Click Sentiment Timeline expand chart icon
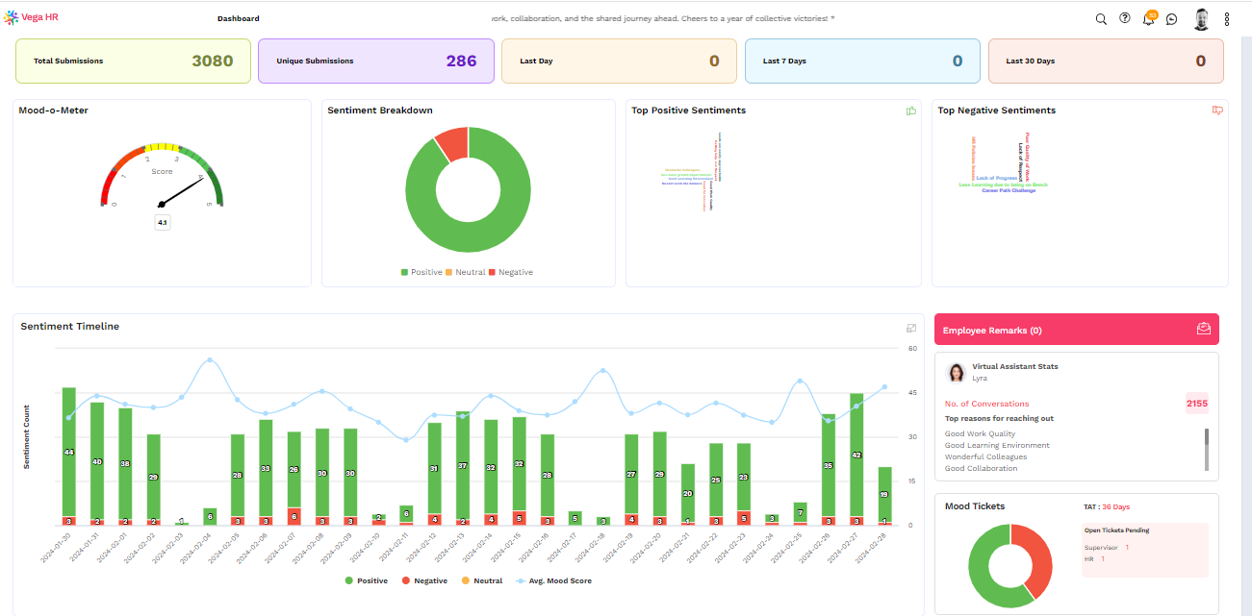Screen dimensions: 1252x616 (x=911, y=328)
